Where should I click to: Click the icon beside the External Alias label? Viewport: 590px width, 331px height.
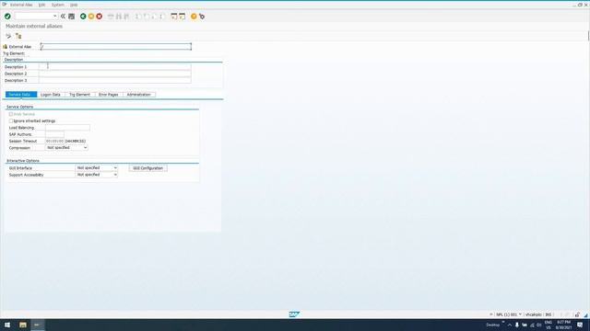(5, 47)
